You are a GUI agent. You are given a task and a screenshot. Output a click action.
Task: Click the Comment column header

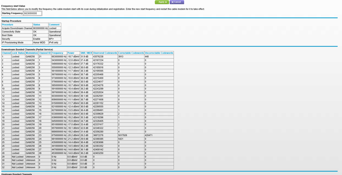tap(54, 25)
